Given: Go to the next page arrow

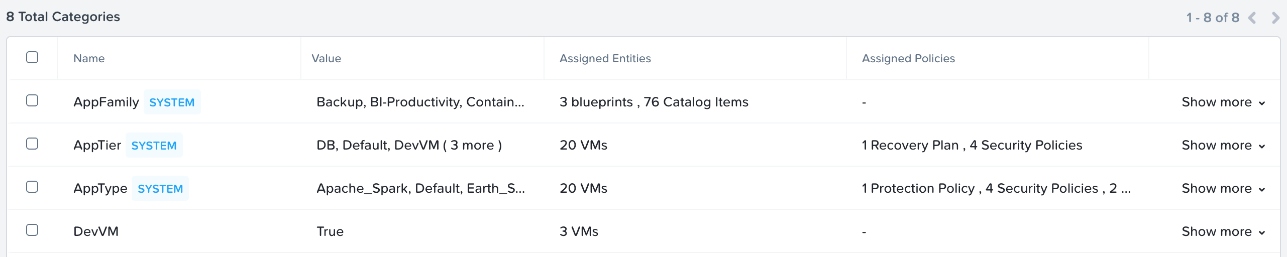Looking at the screenshot, I should [x=1275, y=18].
